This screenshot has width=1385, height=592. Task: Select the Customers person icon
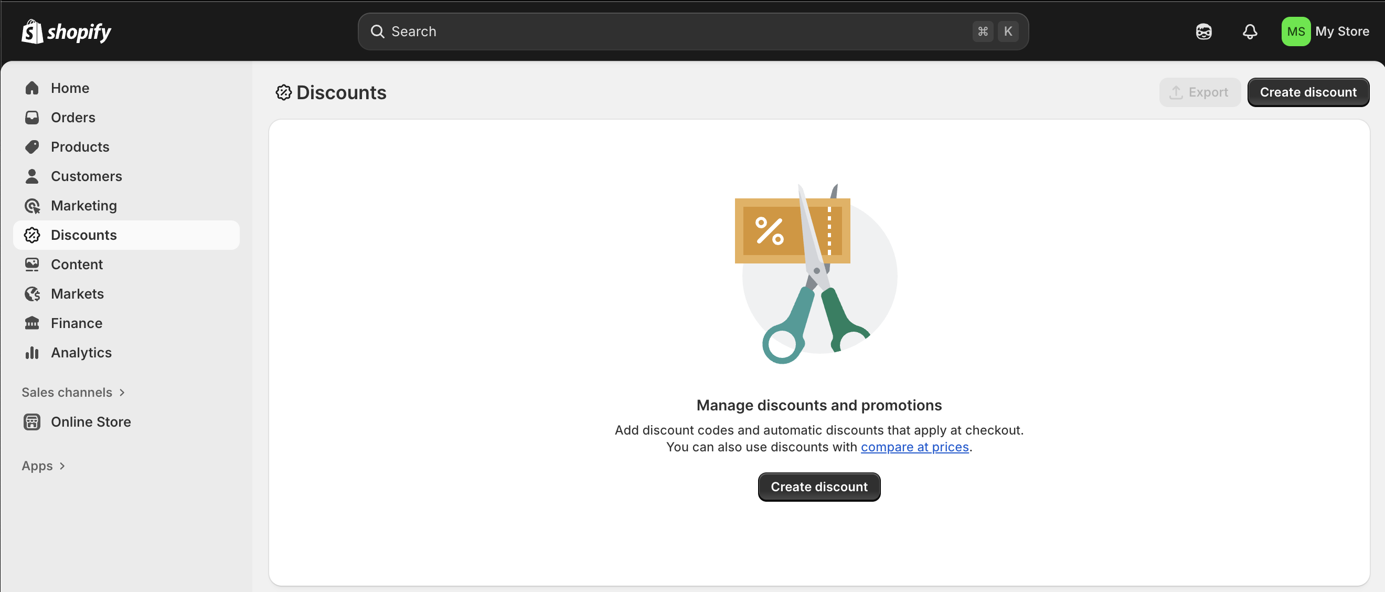coord(32,176)
